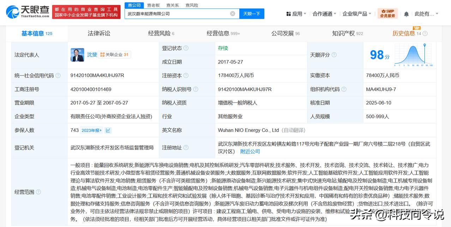The image size is (451, 227).
Task: Click the red 国家中小企业发展子基金 banner
Action: pos(86,12)
